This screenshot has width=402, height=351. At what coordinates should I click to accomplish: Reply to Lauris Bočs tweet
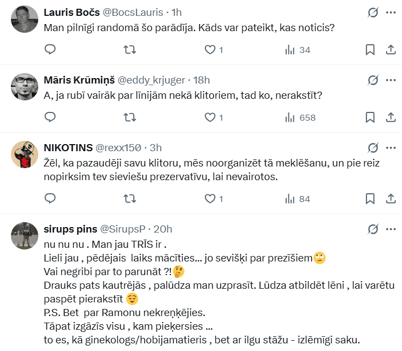(50, 50)
